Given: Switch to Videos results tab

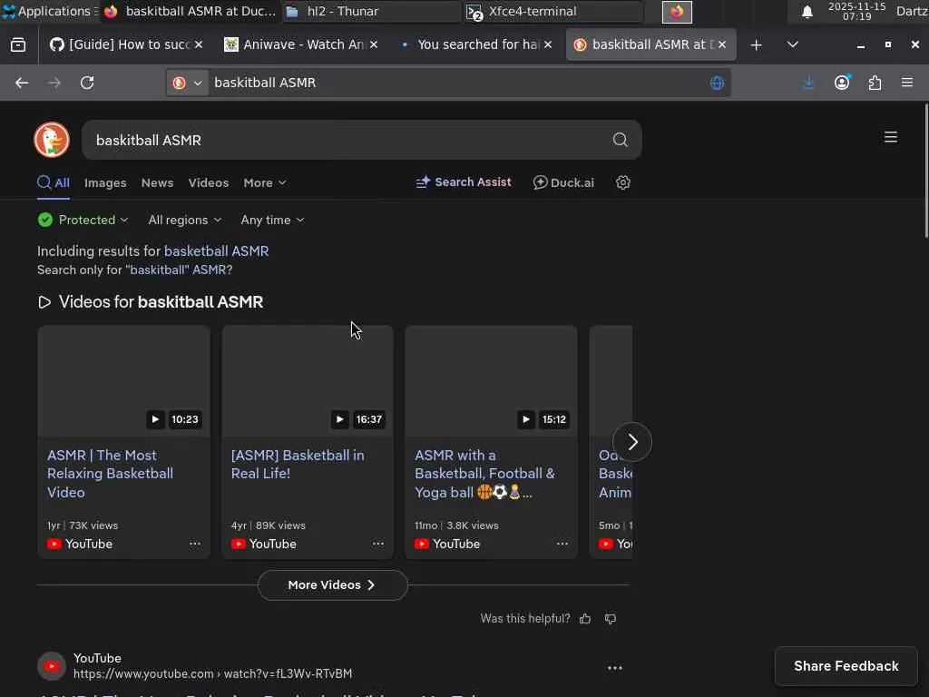Looking at the screenshot, I should [x=209, y=183].
